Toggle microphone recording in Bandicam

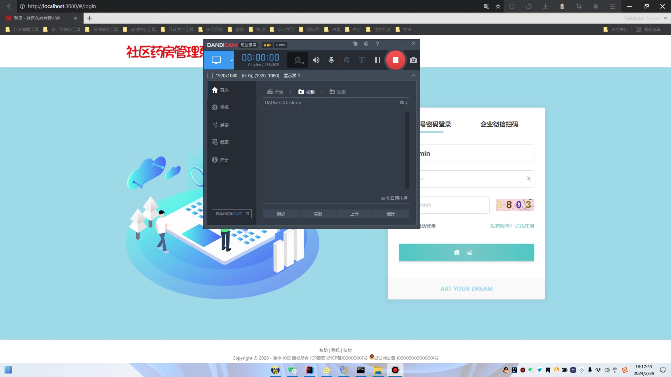point(331,60)
